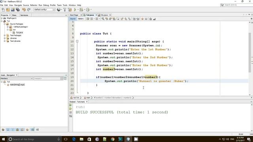Toggle Show Non-Public Members in Navigator
The height and width of the screenshot is (142, 253).
click(17, 130)
